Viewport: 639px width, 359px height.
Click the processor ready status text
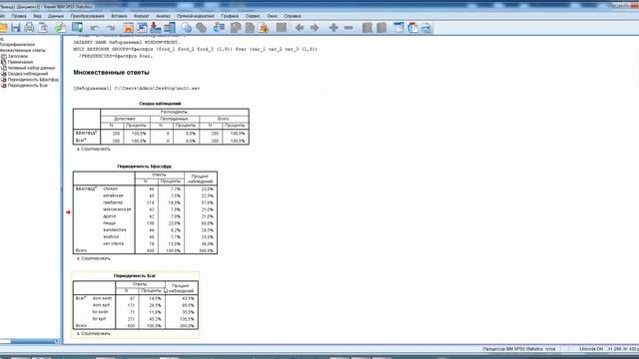coord(519,349)
